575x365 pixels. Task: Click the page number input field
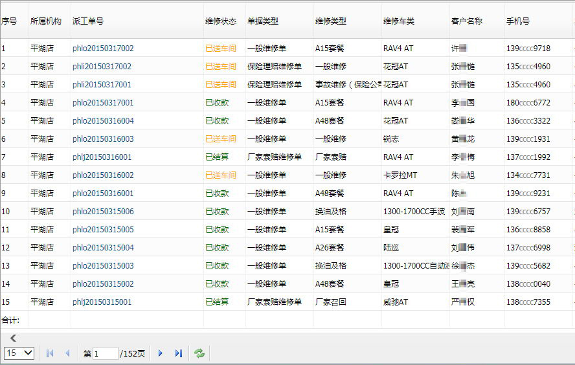pos(106,353)
